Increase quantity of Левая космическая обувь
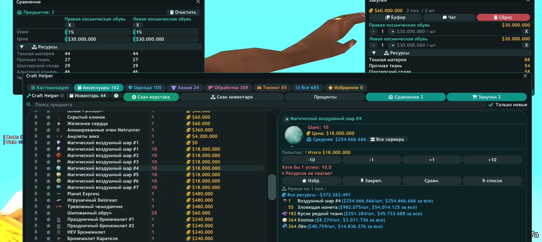This screenshot has height=242, width=542. click(x=392, y=45)
